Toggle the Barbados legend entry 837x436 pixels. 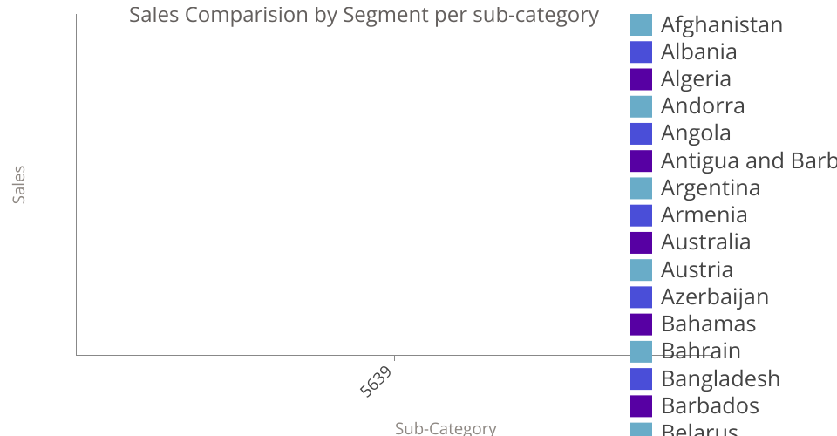pos(710,406)
